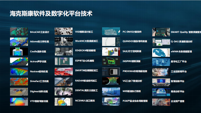The height and width of the screenshot is (113, 201).
Task: Click the slide title 海克斯康软件及数字化平台技术
Action: coord(51,13)
